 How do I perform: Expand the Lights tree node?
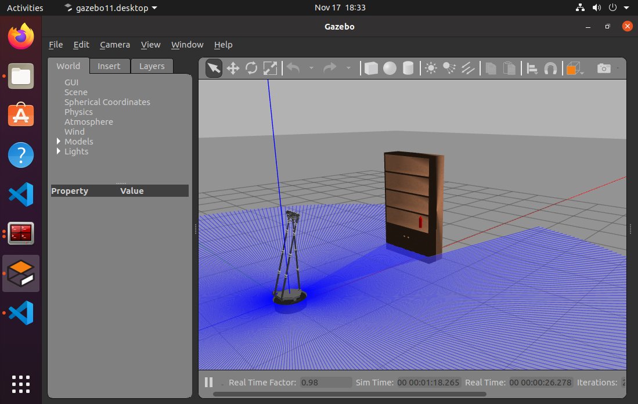pos(59,151)
